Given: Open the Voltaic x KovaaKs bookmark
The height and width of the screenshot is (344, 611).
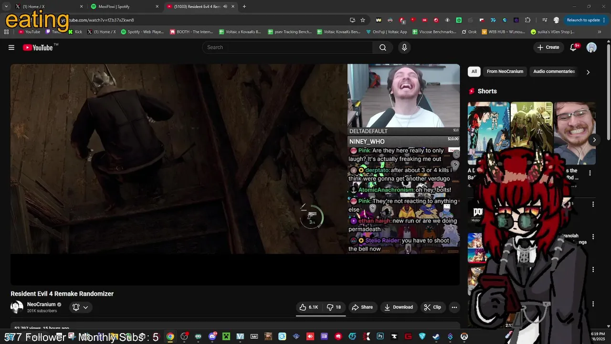Looking at the screenshot, I should (x=240, y=32).
